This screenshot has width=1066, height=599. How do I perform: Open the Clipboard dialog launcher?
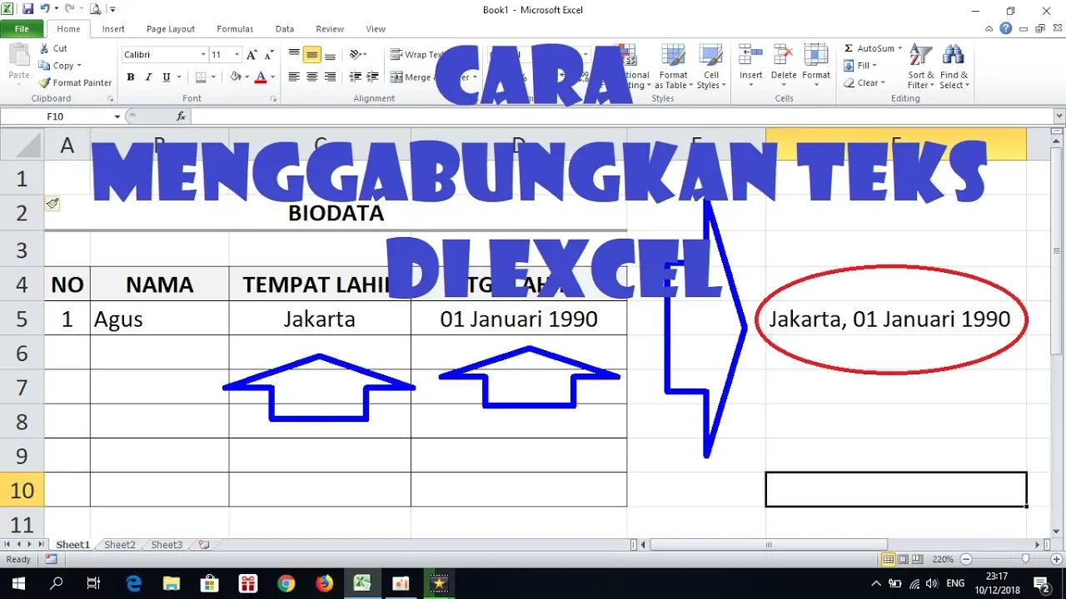click(x=110, y=99)
